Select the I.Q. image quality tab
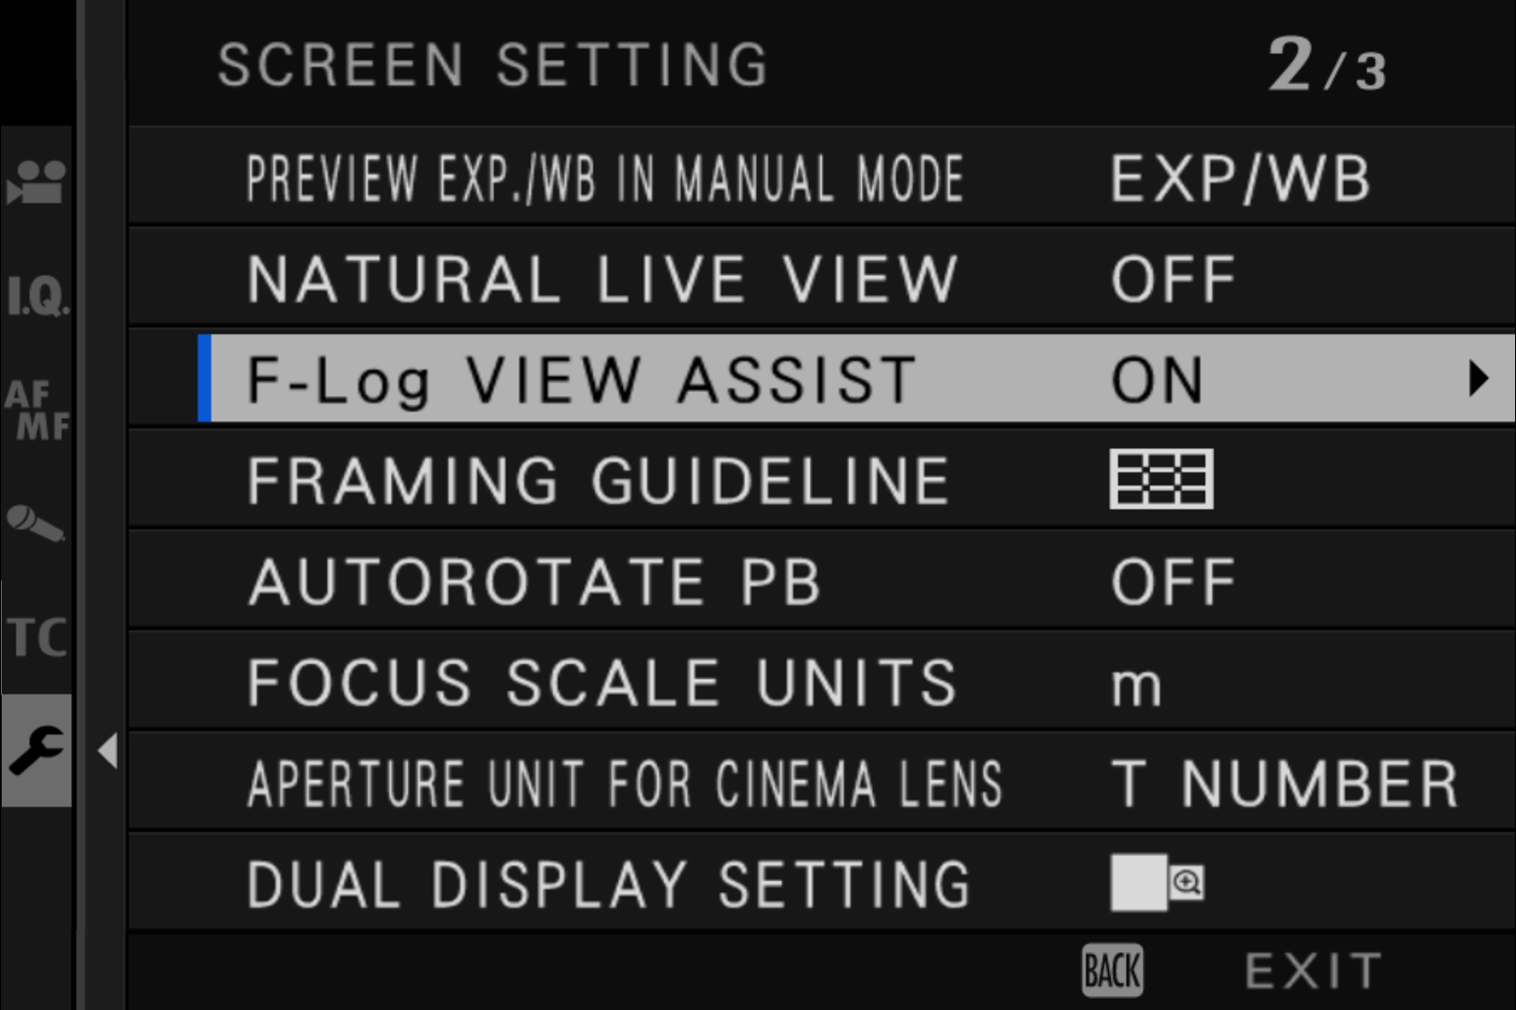 pyautogui.click(x=36, y=296)
